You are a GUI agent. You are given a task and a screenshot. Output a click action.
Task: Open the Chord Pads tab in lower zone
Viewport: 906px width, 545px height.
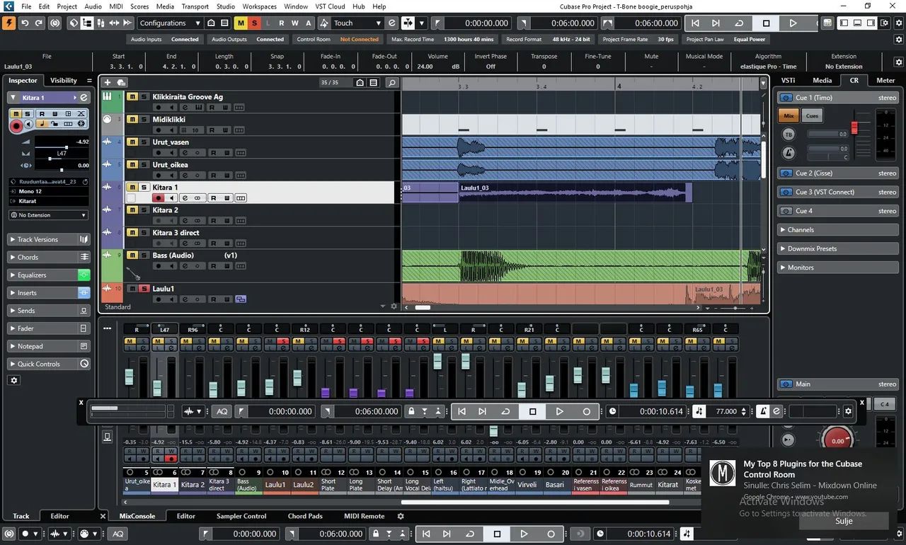click(x=305, y=516)
